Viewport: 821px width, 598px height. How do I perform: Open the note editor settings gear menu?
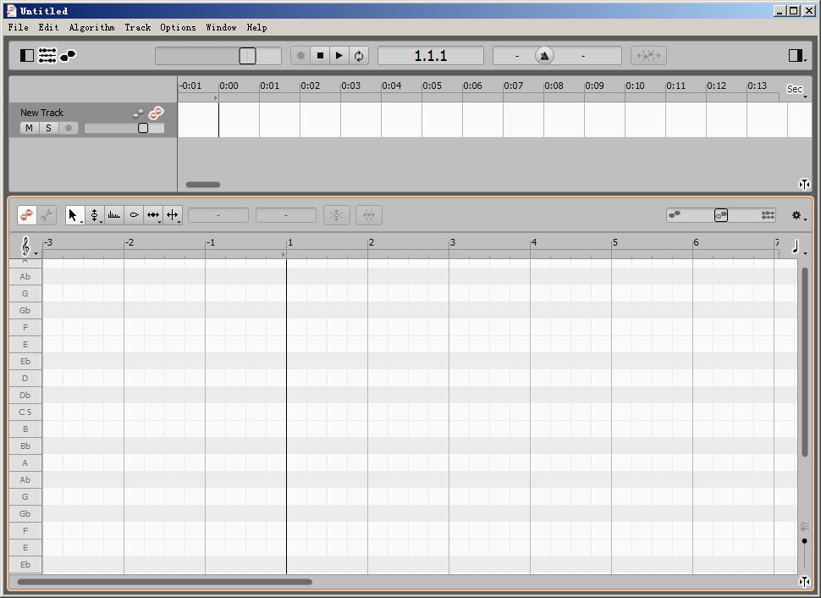[x=798, y=215]
